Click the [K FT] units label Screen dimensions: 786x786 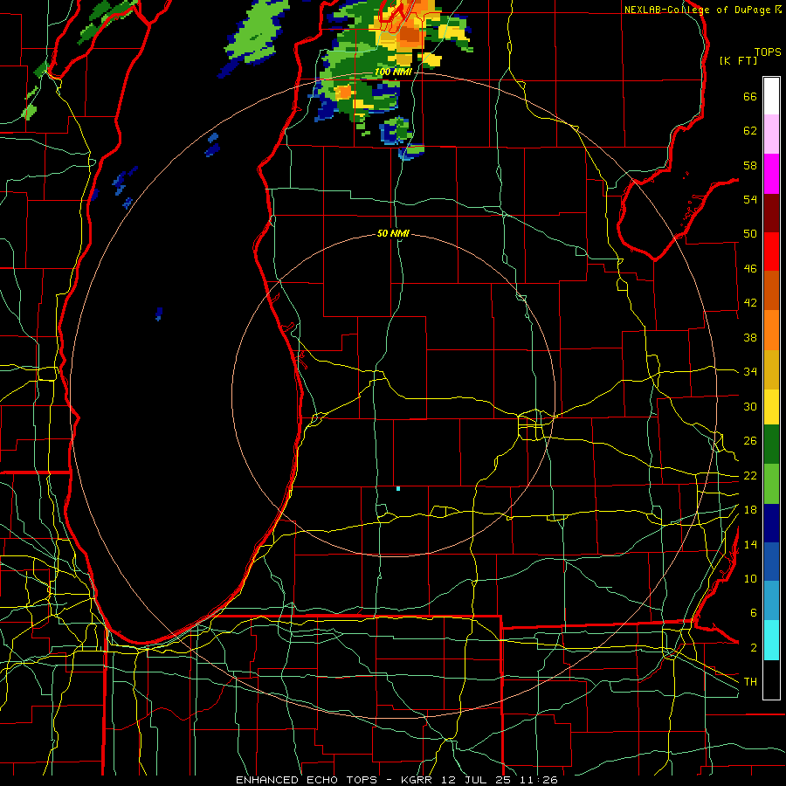tap(738, 60)
